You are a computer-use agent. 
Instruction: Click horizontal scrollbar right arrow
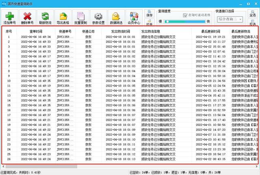pos(257,166)
